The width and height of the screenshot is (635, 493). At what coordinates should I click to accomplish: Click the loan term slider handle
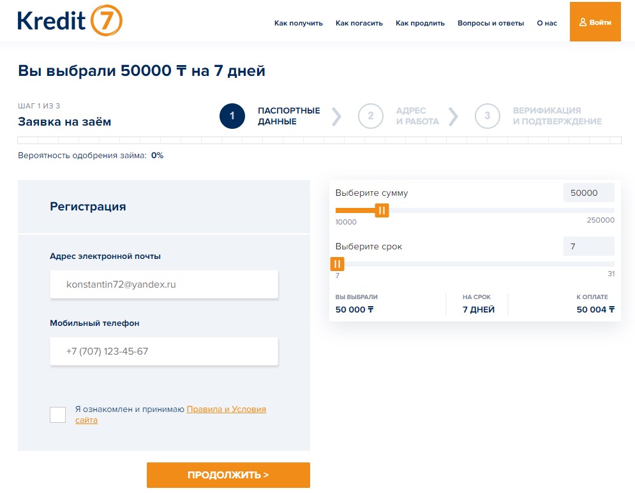tap(337, 264)
